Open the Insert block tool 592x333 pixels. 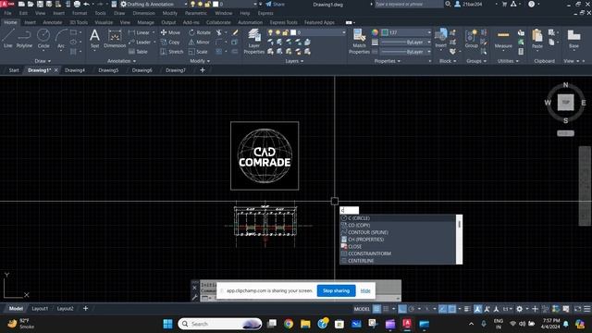click(440, 38)
